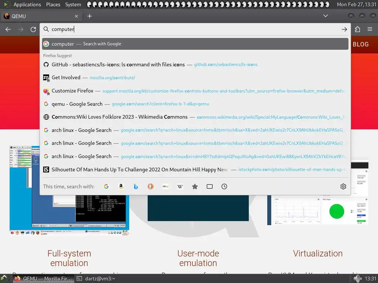Click the User-mode emulation heading
Image resolution: width=378 pixels, height=283 pixels.
coord(198,258)
